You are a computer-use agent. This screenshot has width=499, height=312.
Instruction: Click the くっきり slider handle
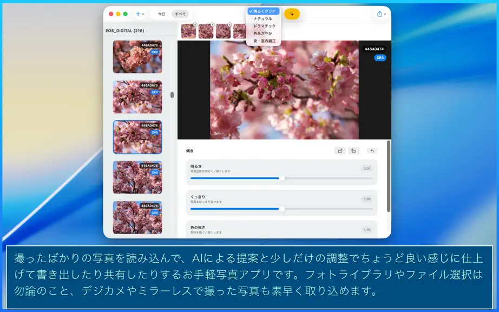[x=281, y=209]
